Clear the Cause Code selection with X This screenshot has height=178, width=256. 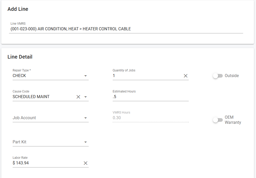78,97
